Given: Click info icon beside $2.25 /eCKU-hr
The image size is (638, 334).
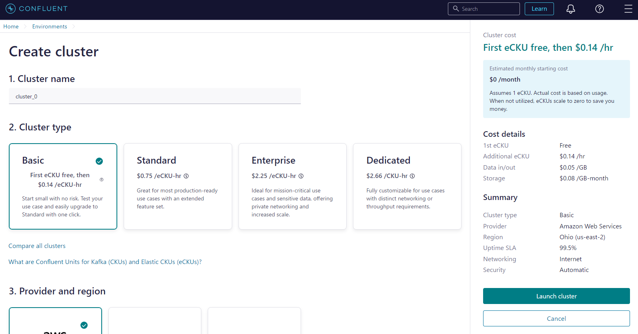Looking at the screenshot, I should click(x=301, y=176).
